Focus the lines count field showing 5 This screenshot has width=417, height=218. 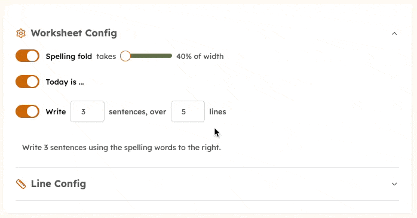[x=188, y=111]
